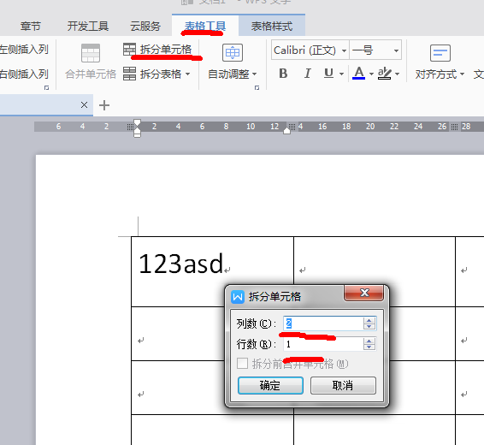This screenshot has width=484, height=445.
Task: Toggle bold formatting
Action: click(283, 74)
